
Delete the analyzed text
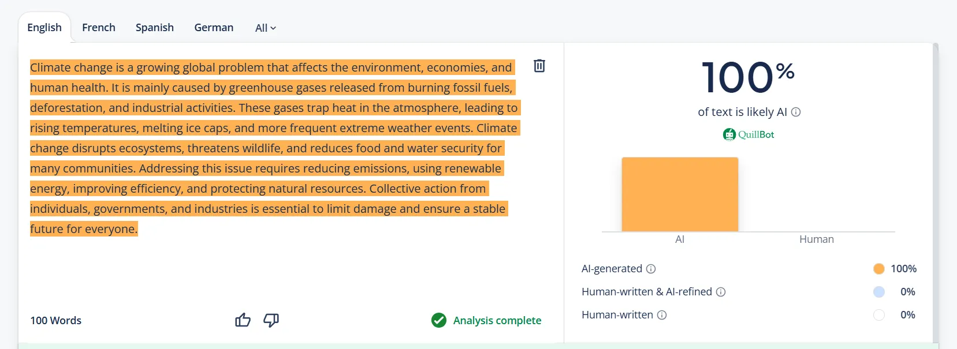coord(539,66)
